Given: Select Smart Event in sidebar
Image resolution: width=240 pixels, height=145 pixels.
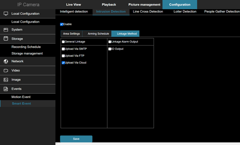Looking at the screenshot, I should click(28, 104).
